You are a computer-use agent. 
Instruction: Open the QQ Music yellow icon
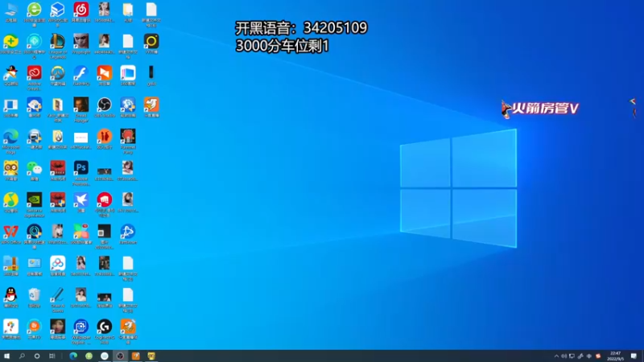click(10, 200)
